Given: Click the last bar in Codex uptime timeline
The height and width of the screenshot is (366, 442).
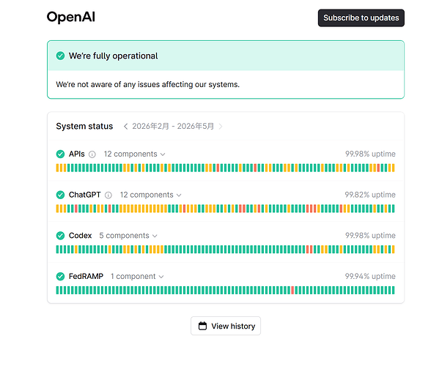Looking at the screenshot, I should coord(393,250).
